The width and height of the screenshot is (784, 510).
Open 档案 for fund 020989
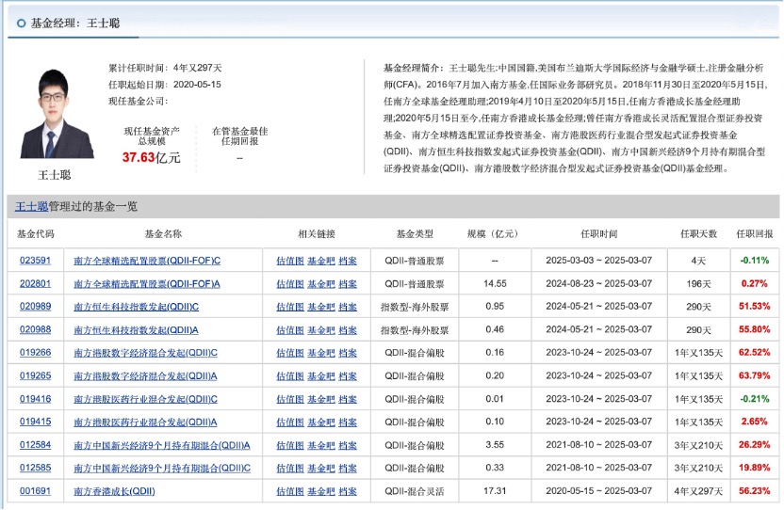(348, 307)
